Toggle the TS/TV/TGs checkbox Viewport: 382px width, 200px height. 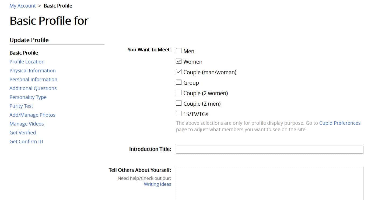click(179, 114)
